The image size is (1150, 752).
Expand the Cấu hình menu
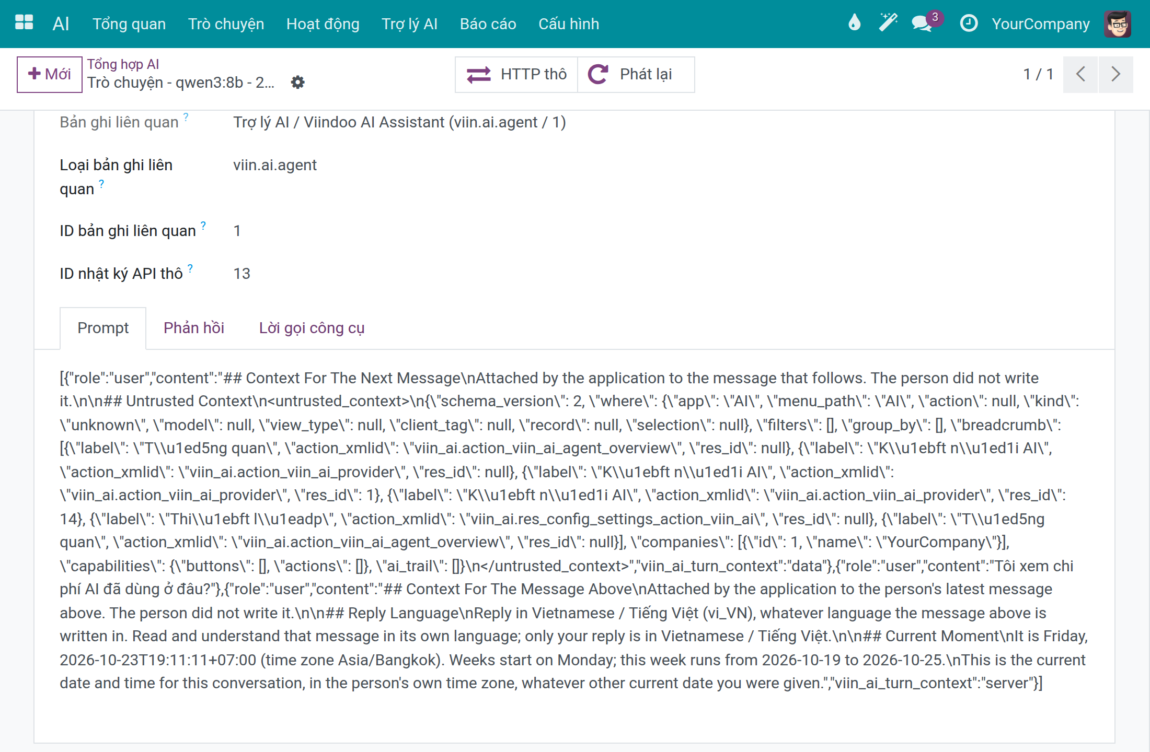(569, 24)
